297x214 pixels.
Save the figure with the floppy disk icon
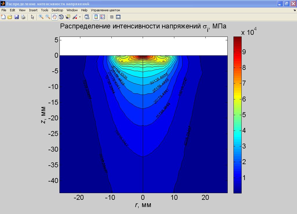pos(17,17)
